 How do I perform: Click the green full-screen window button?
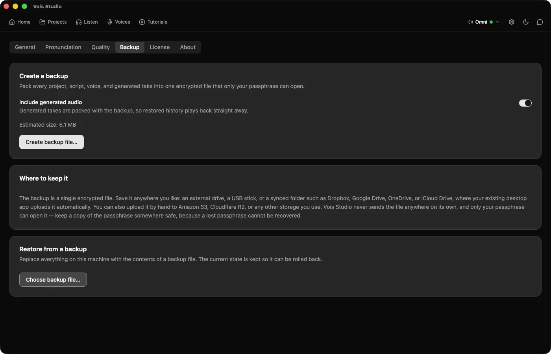coord(24,6)
